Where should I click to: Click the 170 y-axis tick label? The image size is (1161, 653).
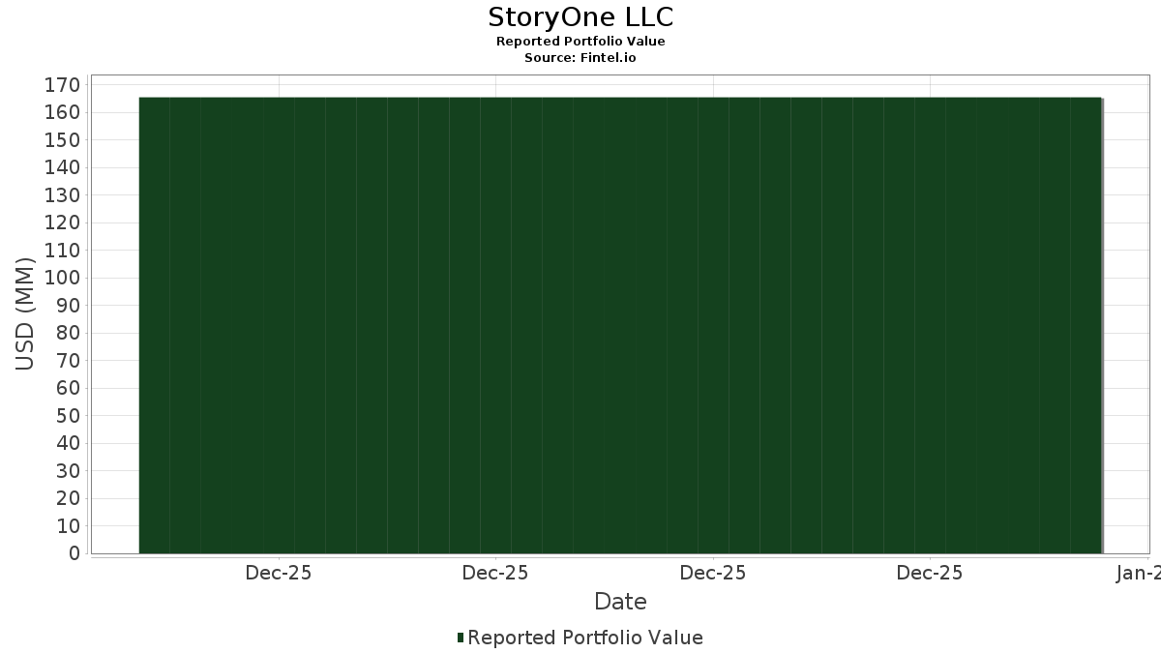(62, 85)
